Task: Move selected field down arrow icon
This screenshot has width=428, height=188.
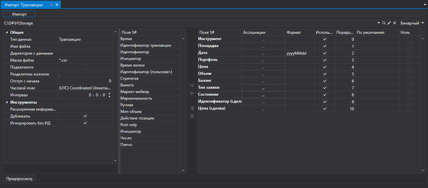Action: 192,116
